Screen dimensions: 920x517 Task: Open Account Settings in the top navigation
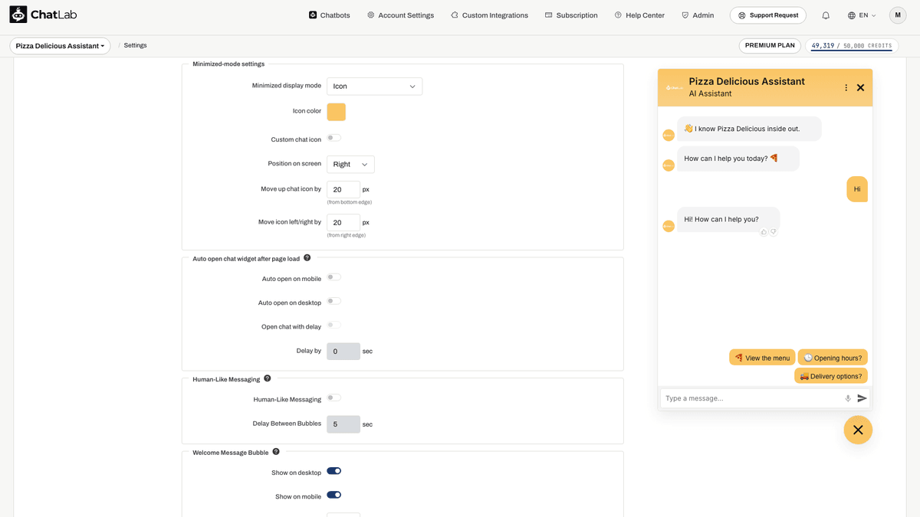click(x=400, y=15)
